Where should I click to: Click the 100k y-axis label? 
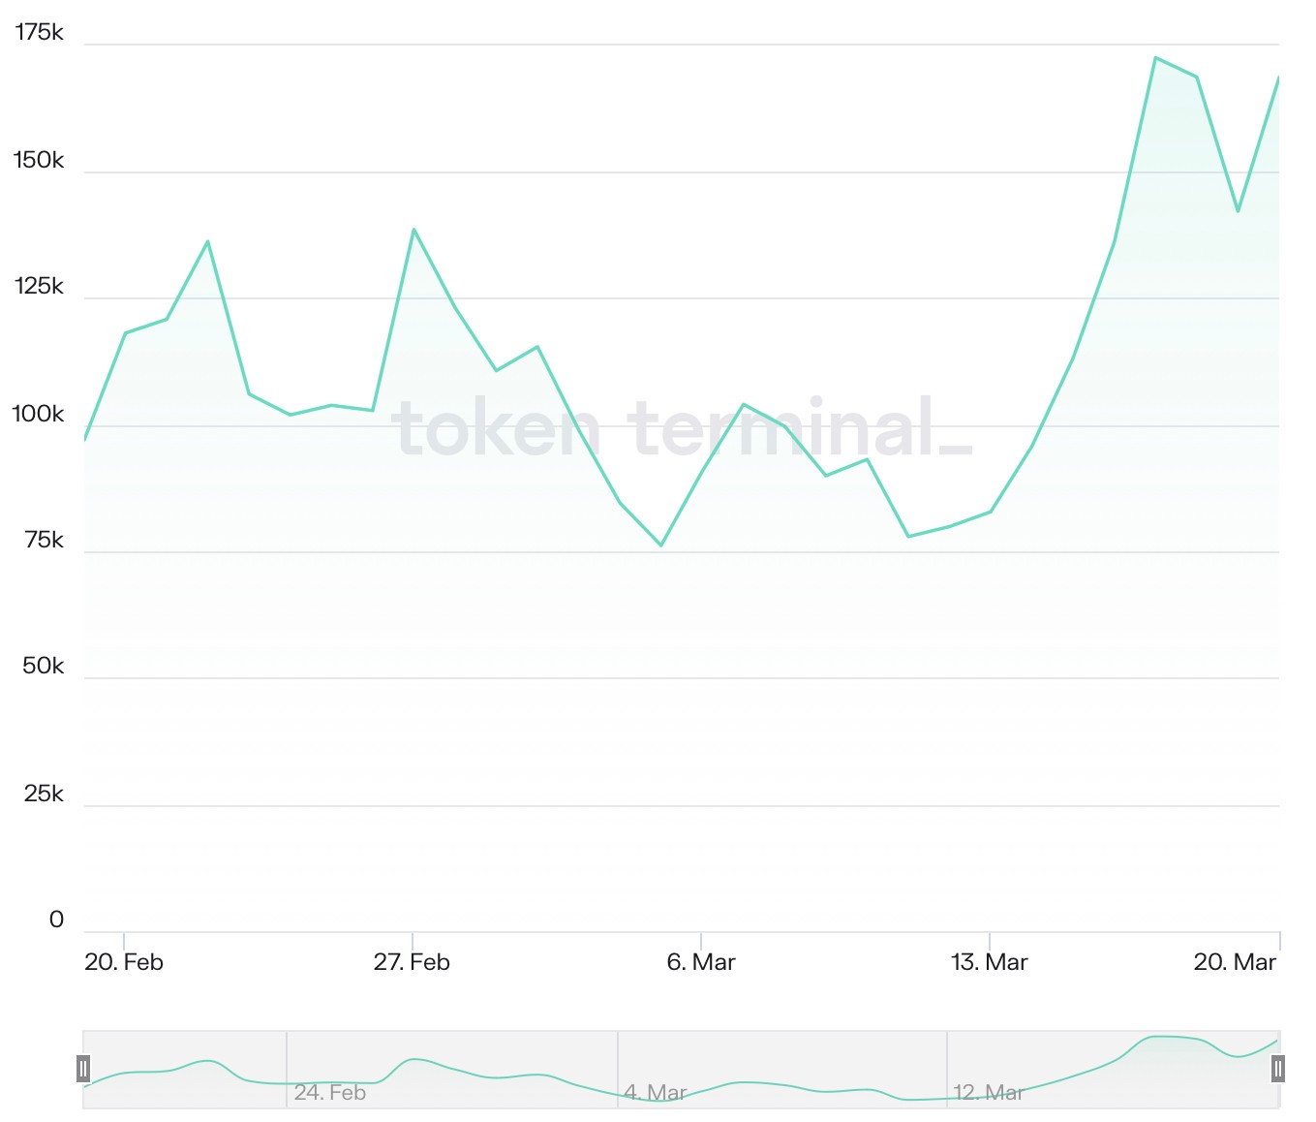(39, 415)
